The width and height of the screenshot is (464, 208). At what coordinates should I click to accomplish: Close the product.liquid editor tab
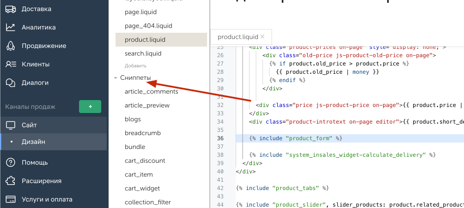point(263,36)
